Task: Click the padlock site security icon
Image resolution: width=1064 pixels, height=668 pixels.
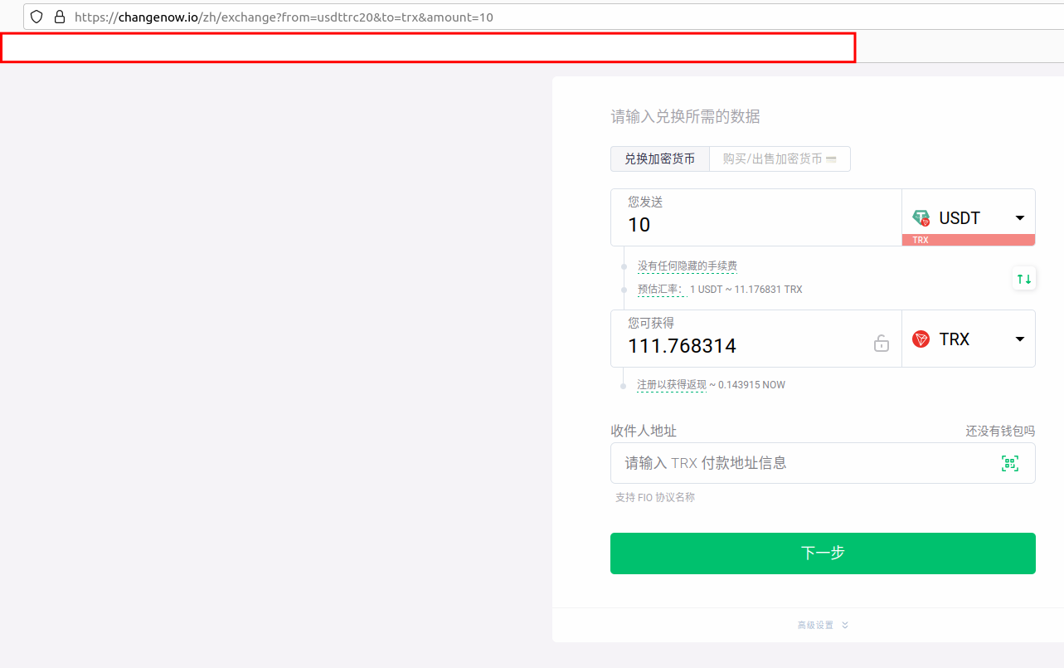Action: point(59,17)
